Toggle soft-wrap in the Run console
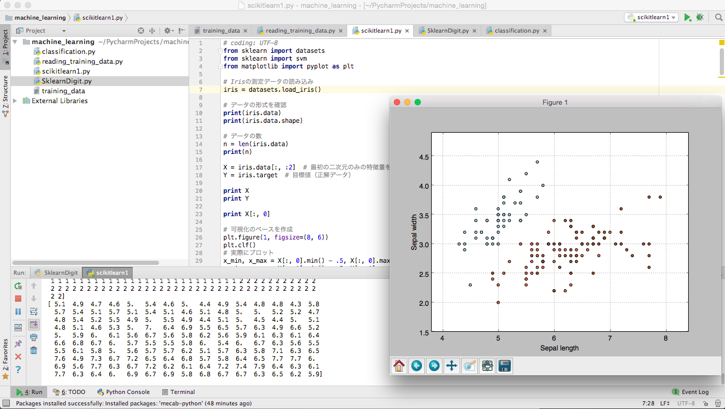725x409 pixels. pos(34,312)
